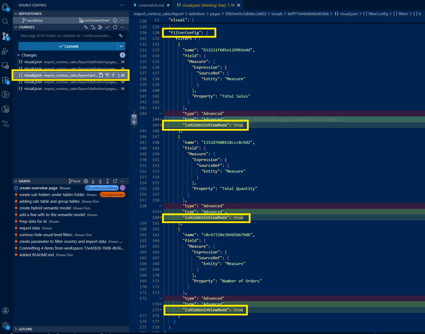Select the worktree repository row
Image resolution: width=425 pixels, height=334 pixels.
pyautogui.click(x=71, y=20)
